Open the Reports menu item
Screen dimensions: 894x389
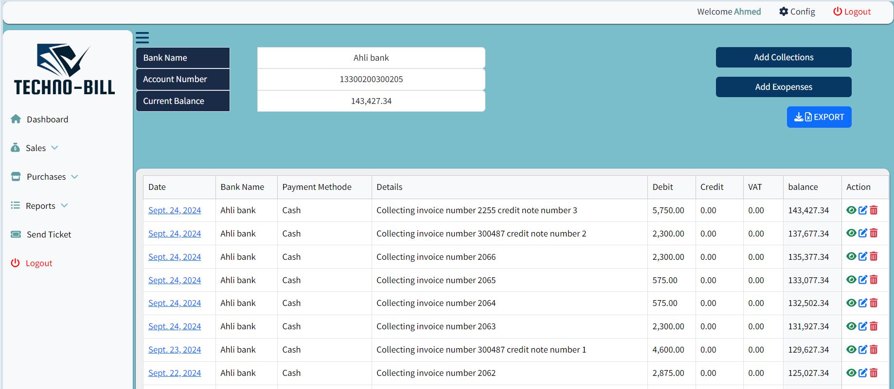[40, 206]
